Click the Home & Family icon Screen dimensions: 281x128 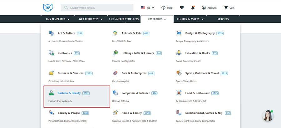click(115, 113)
